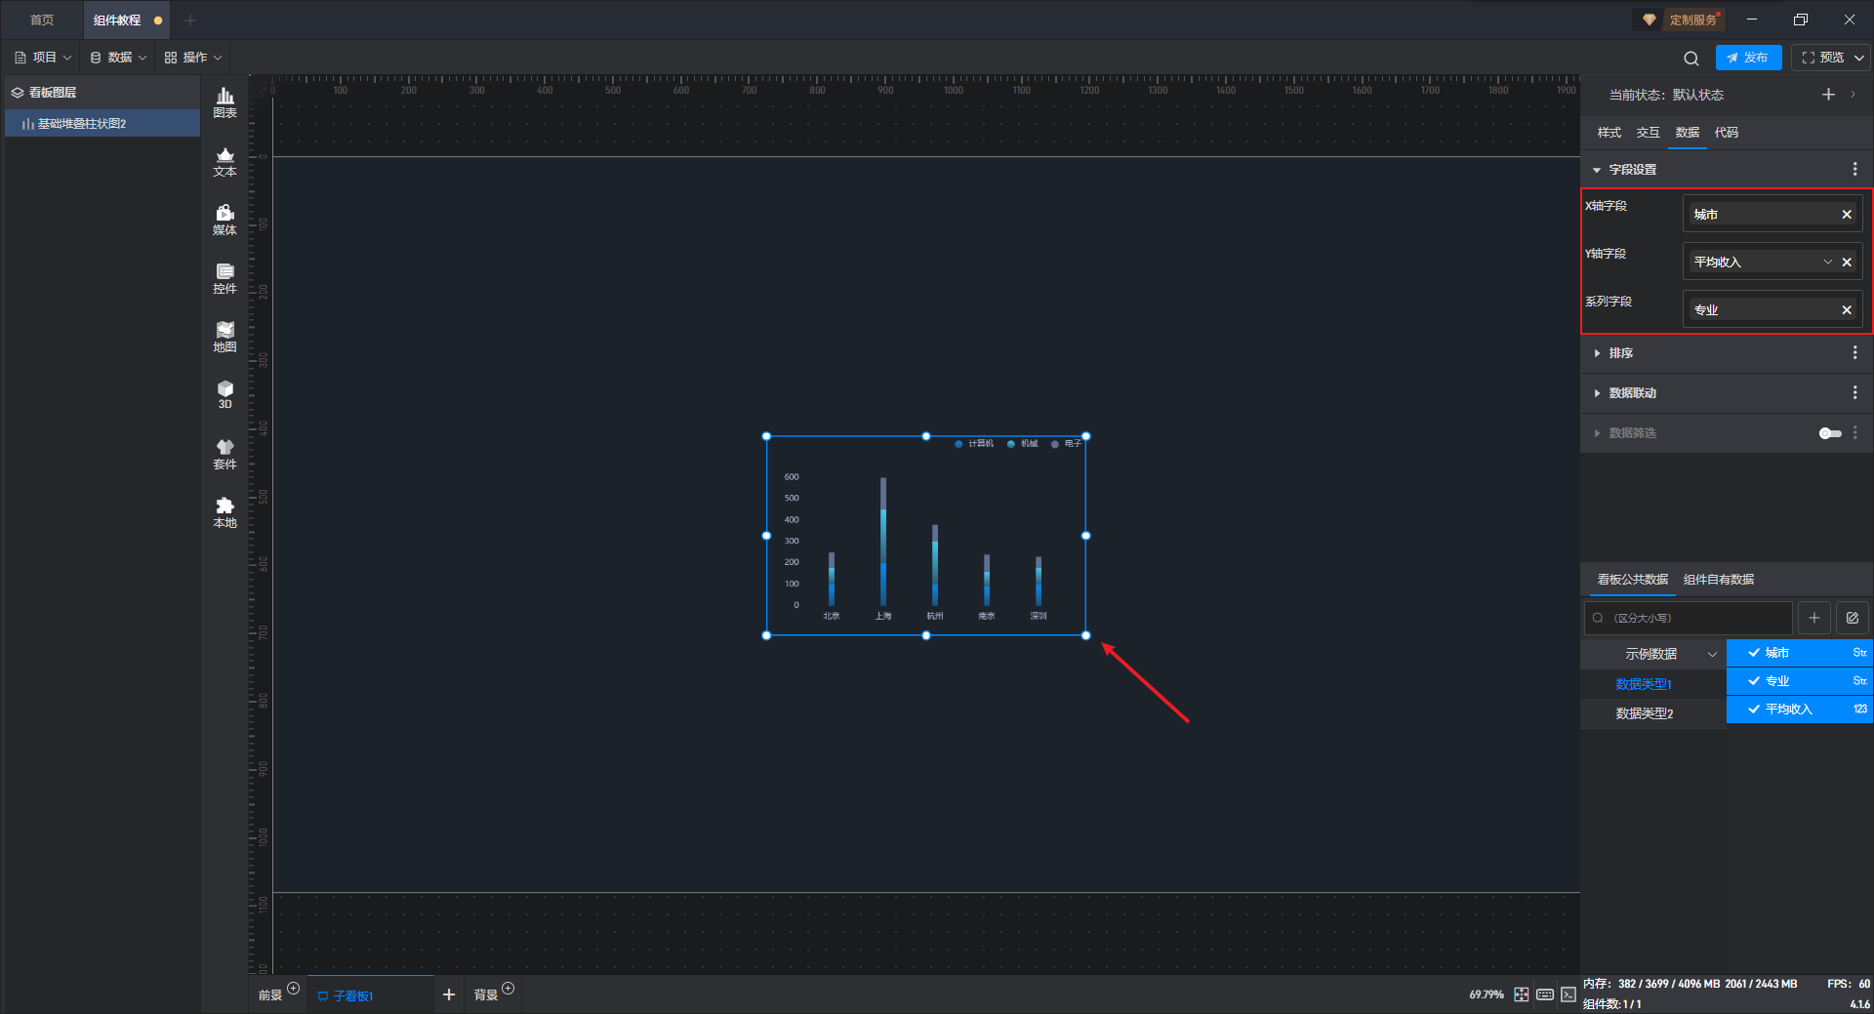Viewport: 1874px width, 1014px height.
Task: Expand the 数据联动 section
Action: pos(1597,393)
